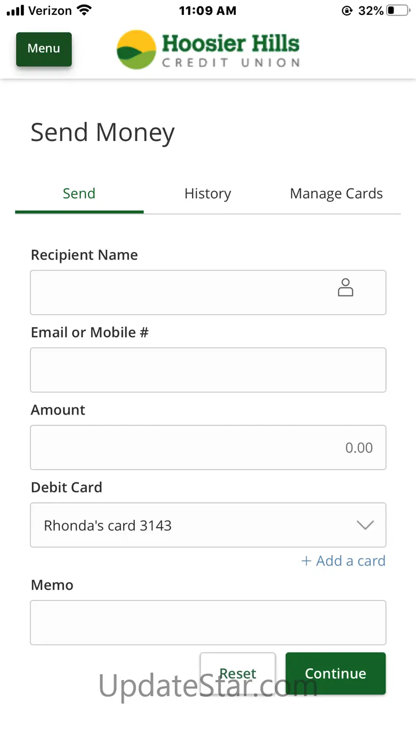Tap the rotation lock status icon
Viewport: 416px width, 741px height.
[347, 10]
